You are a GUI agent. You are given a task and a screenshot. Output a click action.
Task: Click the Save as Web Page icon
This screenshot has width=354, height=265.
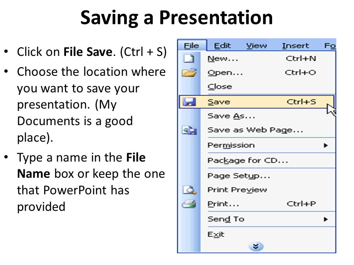190,130
